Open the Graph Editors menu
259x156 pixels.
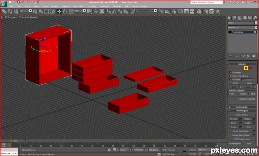(x=79, y=6)
